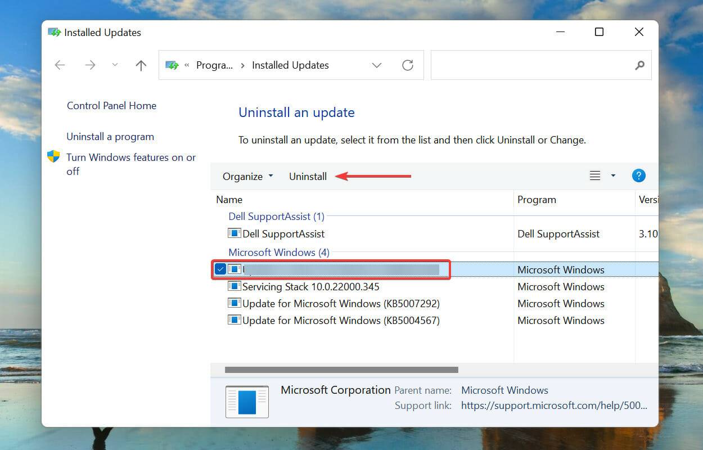This screenshot has width=703, height=450.
Task: Select Servicing Stack 10.0.22000.345
Action: click(311, 287)
